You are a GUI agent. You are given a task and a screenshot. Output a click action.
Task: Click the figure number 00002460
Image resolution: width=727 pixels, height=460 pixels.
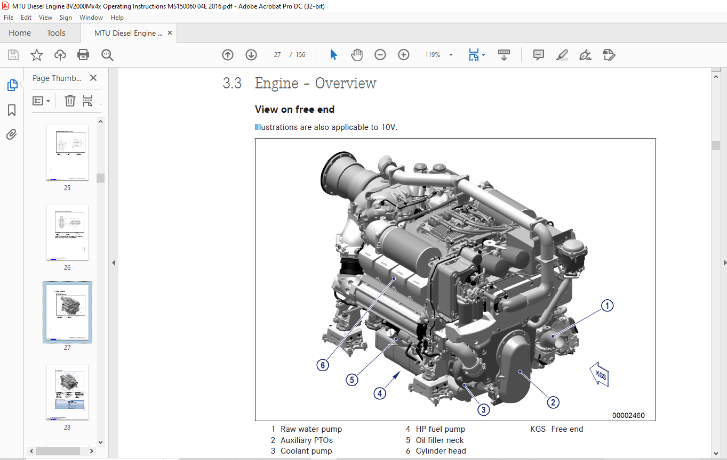click(628, 415)
